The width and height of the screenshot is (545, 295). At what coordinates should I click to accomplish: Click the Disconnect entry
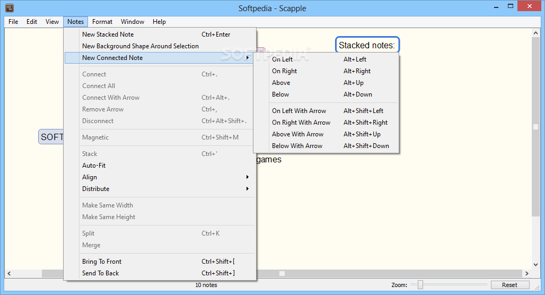(160, 121)
